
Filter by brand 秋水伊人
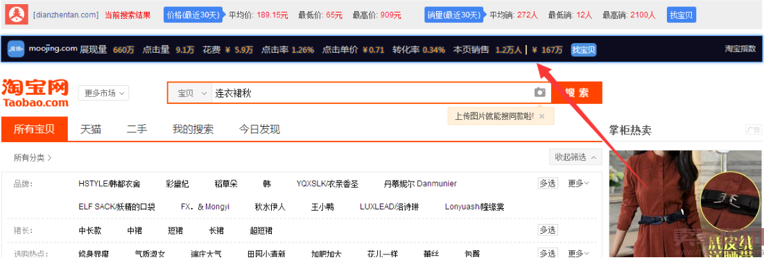pyautogui.click(x=270, y=207)
